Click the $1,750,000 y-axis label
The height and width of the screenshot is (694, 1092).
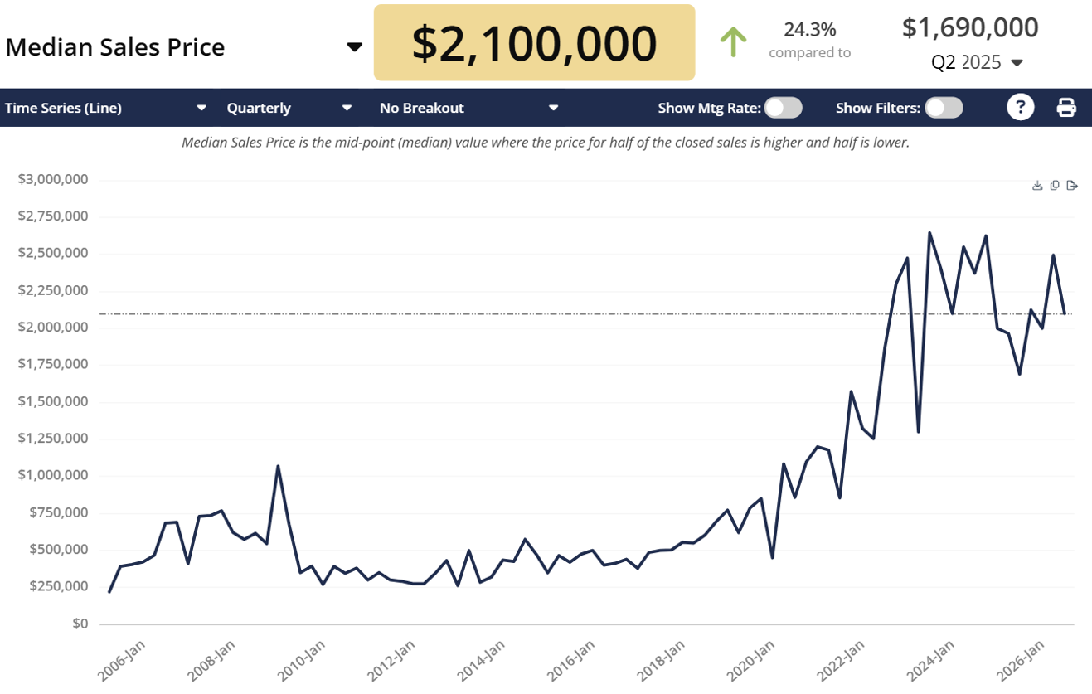(x=53, y=364)
